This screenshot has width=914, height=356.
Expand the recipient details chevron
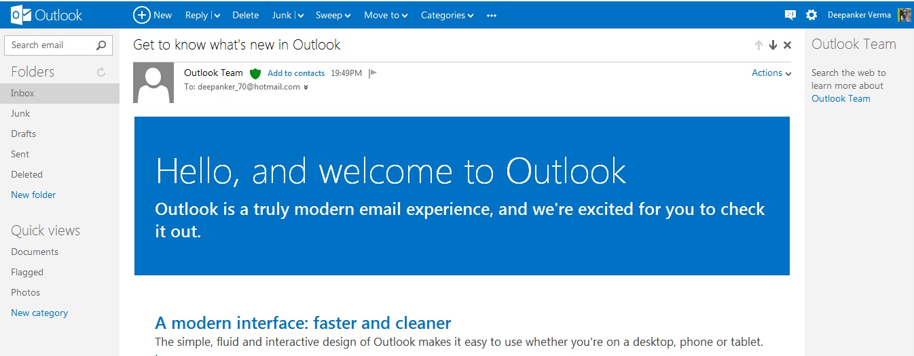[x=306, y=87]
